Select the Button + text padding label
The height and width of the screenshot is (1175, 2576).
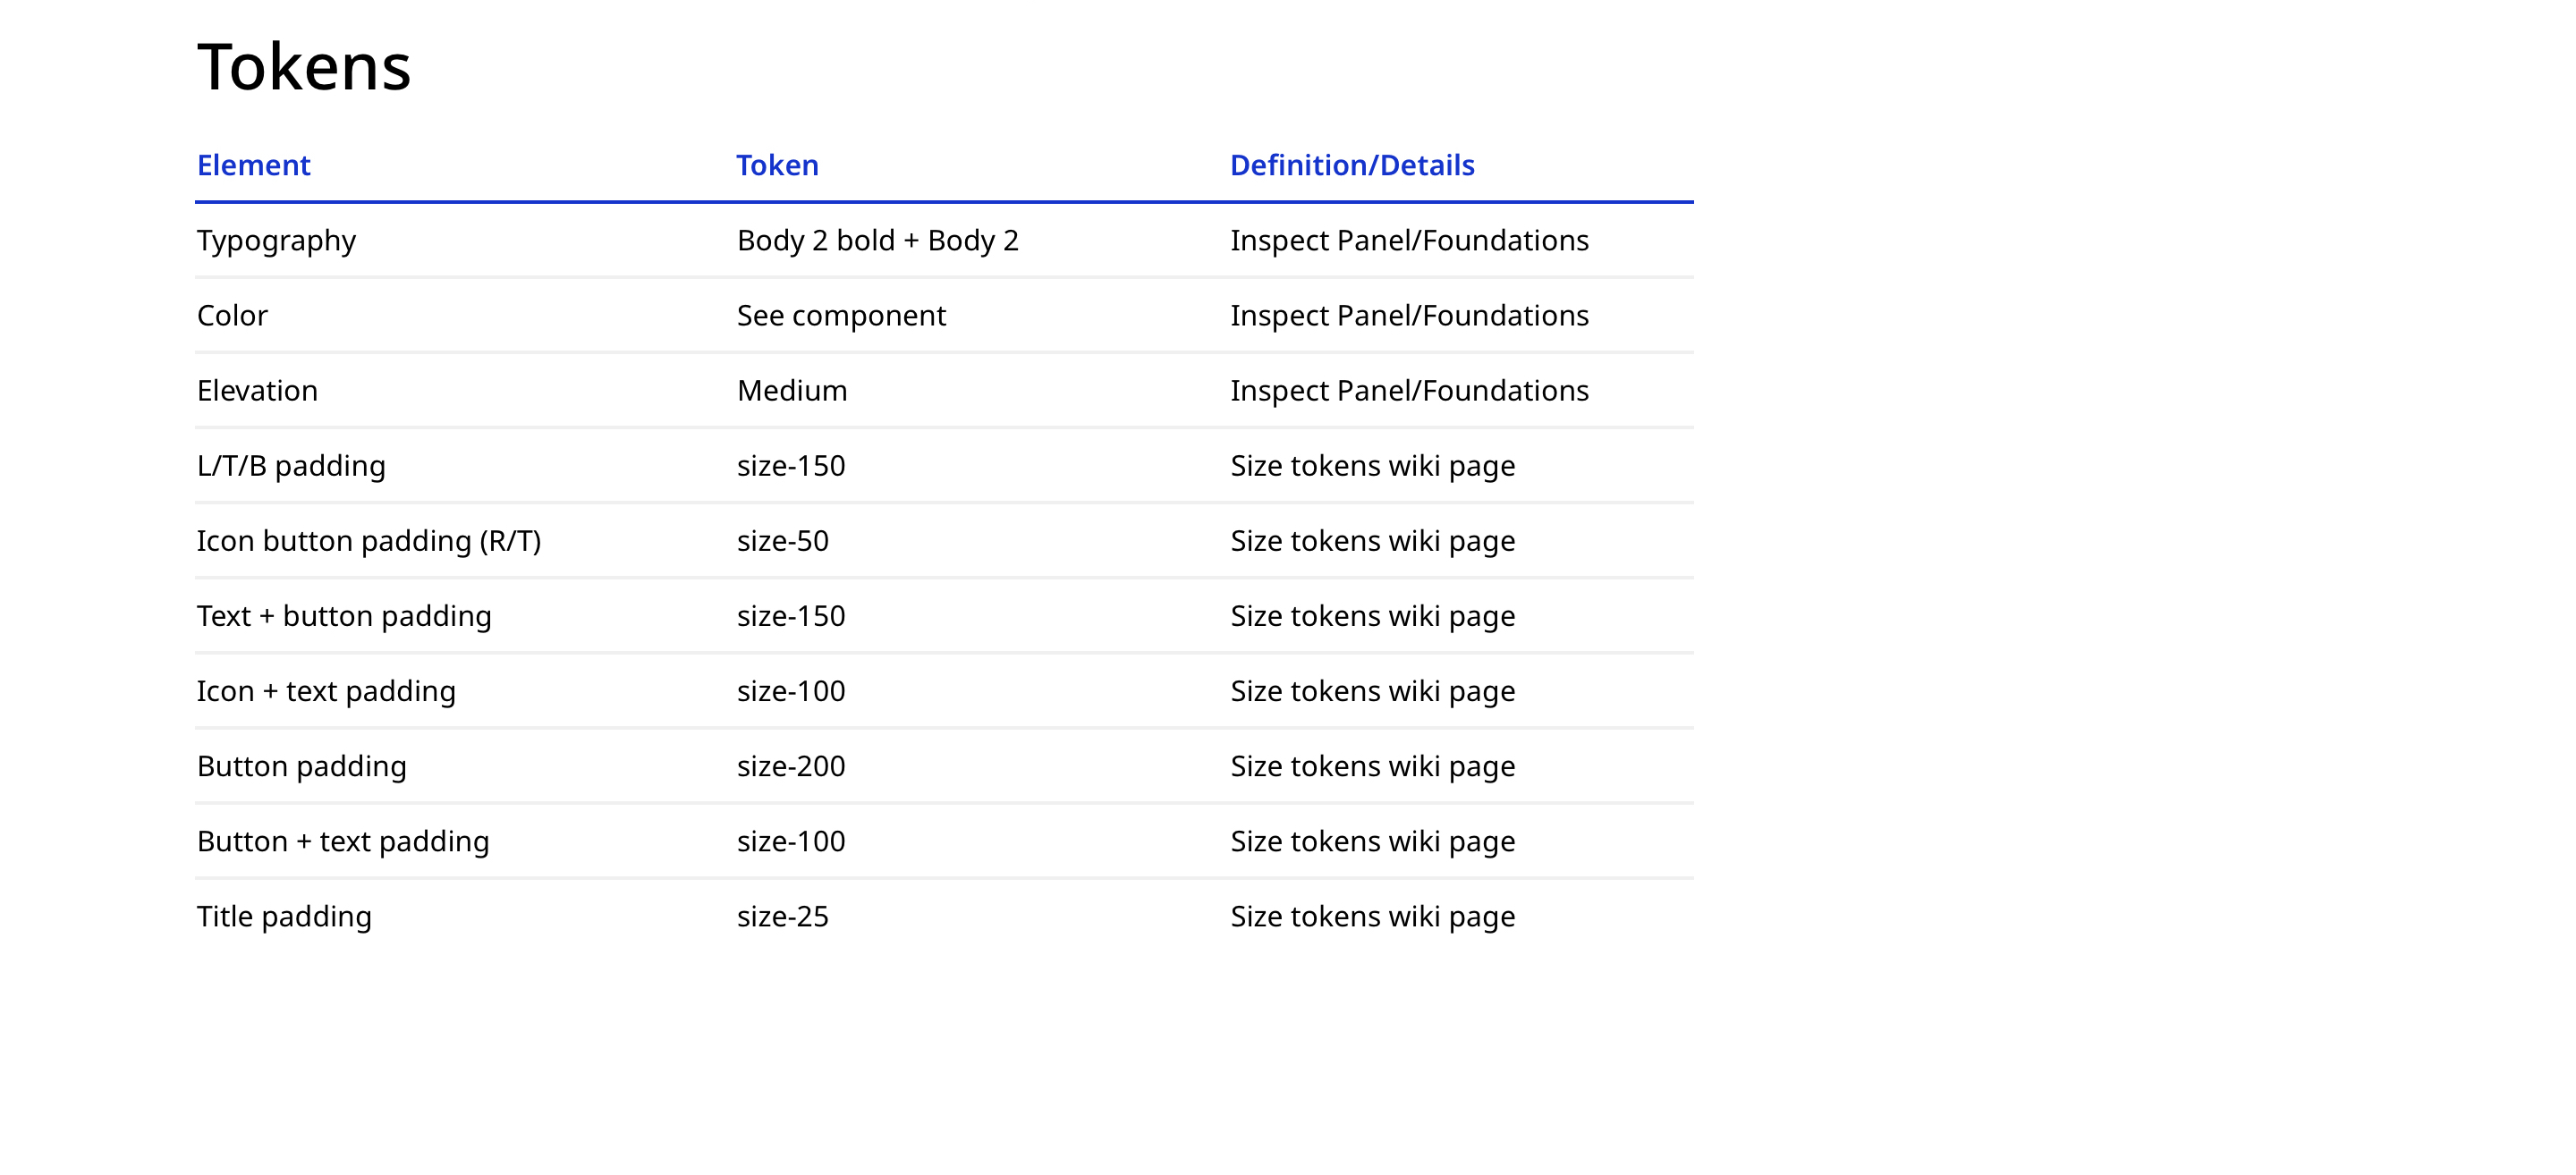click(343, 841)
